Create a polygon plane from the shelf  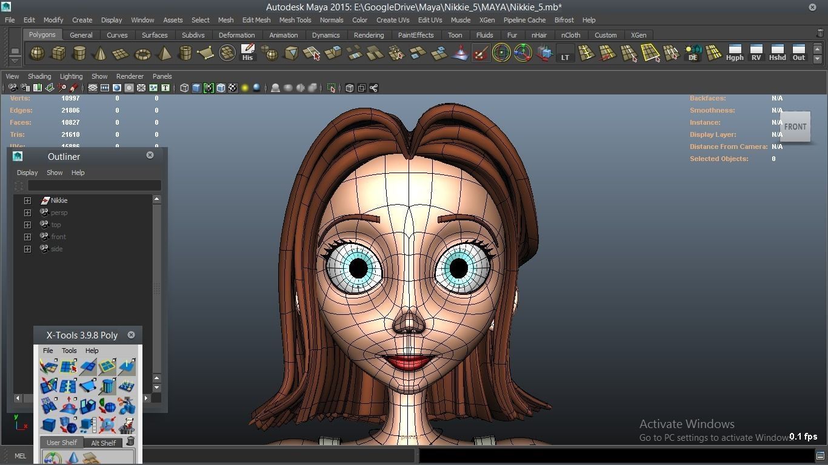point(121,53)
